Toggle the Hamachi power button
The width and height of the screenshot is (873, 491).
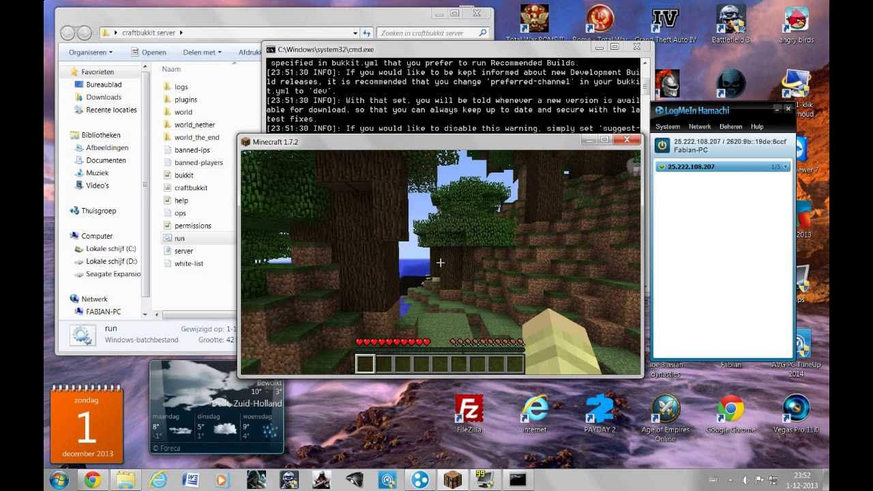662,145
